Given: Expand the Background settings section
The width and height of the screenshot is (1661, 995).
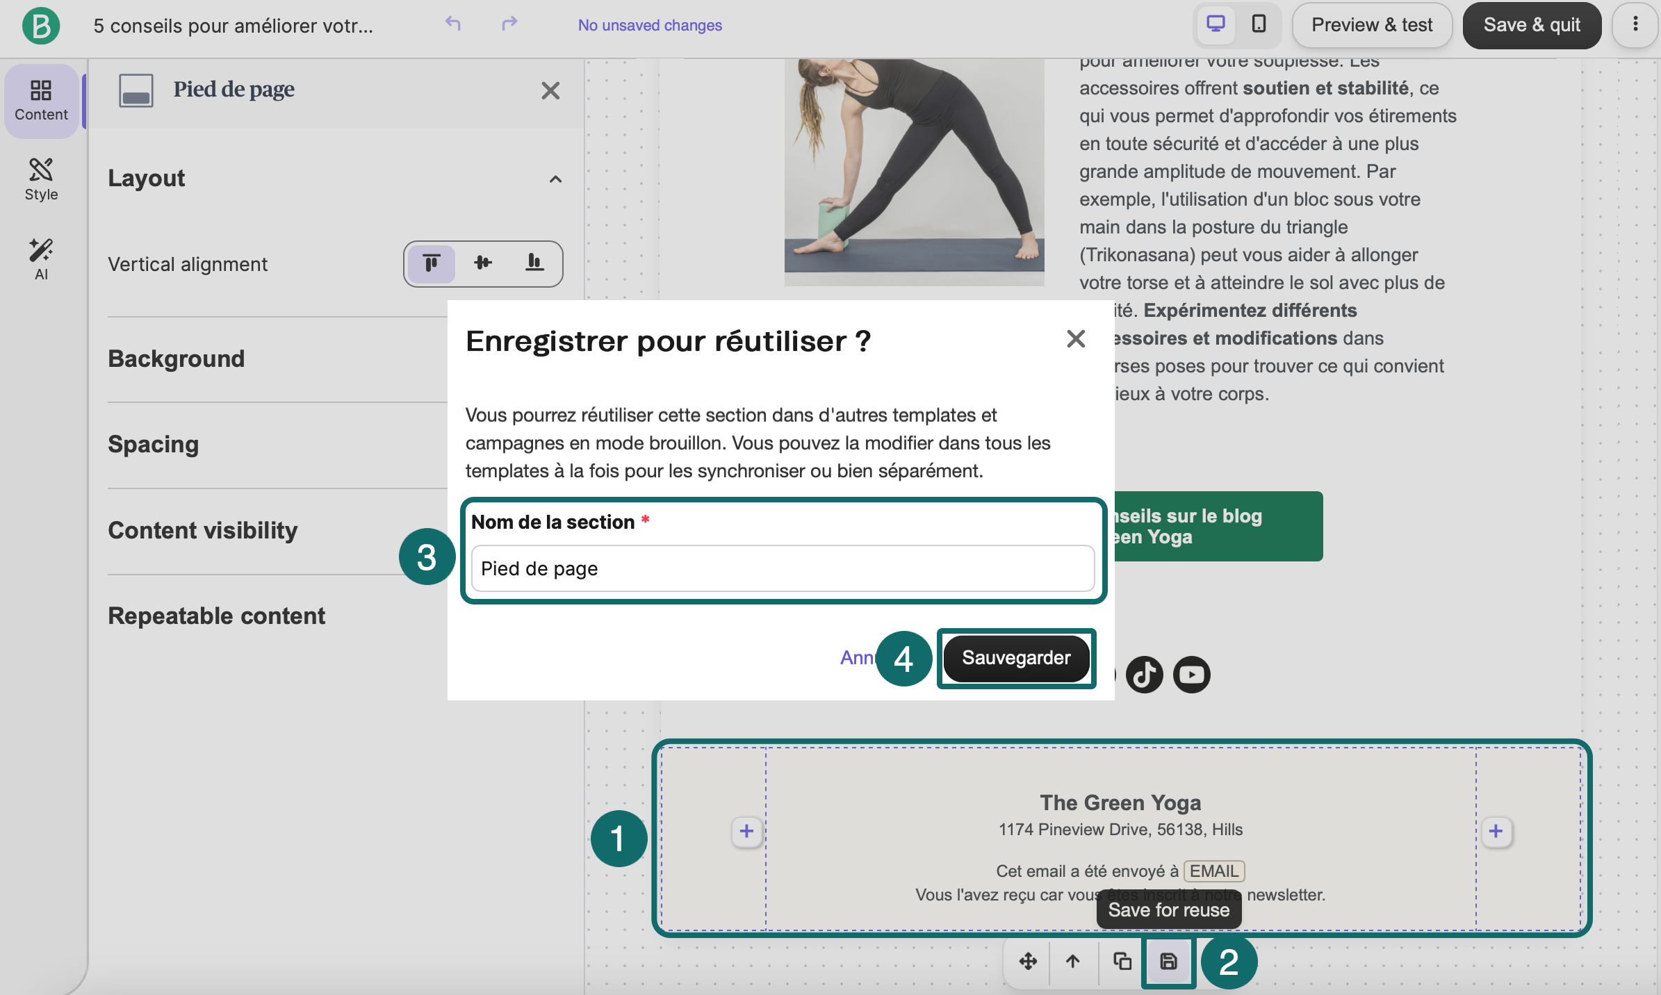Looking at the screenshot, I should pyautogui.click(x=176, y=359).
